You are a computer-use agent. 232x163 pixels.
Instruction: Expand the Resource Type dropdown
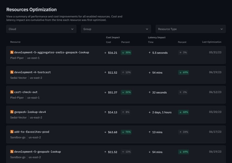click(190, 29)
